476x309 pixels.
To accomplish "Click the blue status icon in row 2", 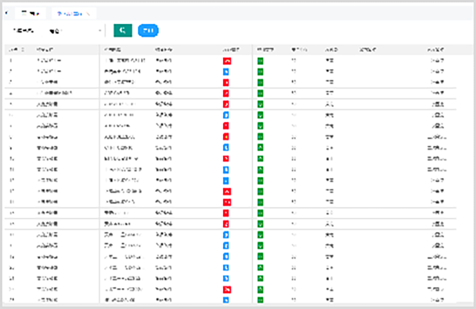I will click(x=226, y=72).
